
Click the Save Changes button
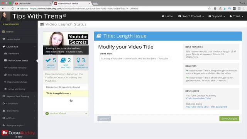point(229,119)
